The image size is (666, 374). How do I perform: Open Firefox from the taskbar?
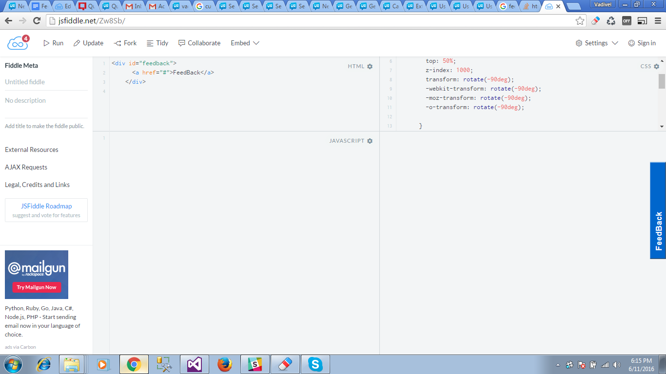coord(224,364)
